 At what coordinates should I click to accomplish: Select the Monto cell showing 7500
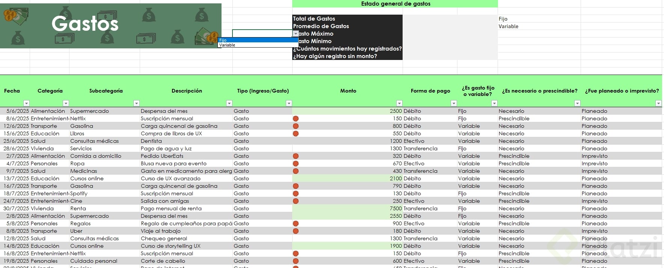tap(347, 208)
